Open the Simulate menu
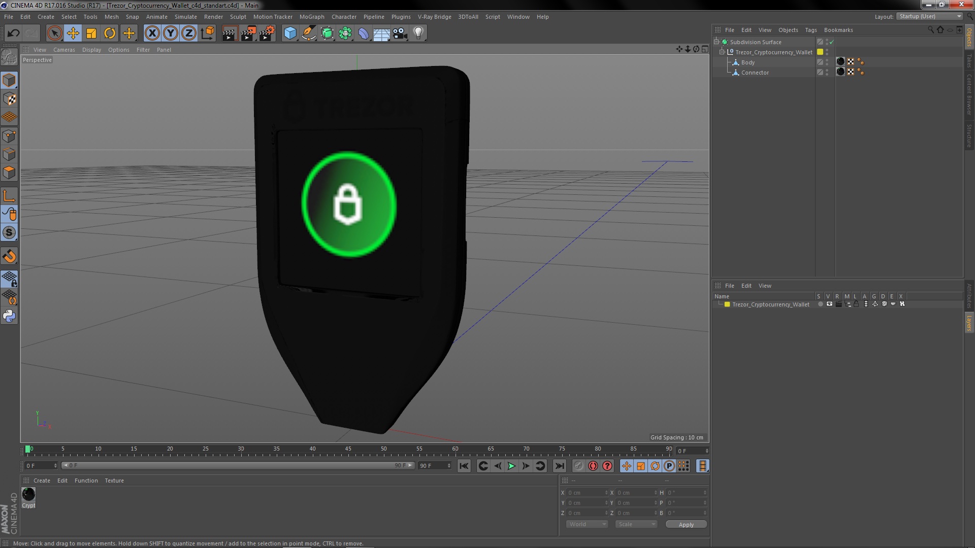The width and height of the screenshot is (975, 548). (185, 17)
